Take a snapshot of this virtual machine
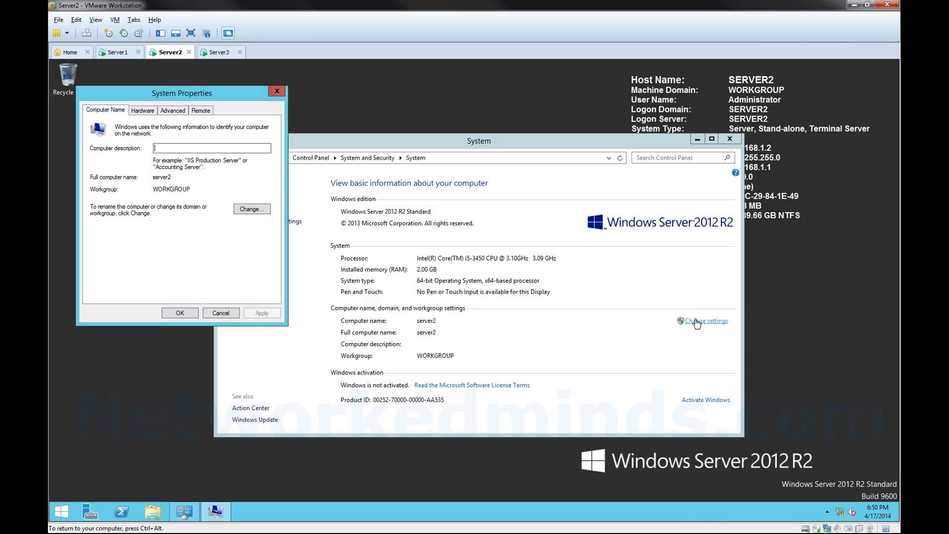949x534 pixels. pyautogui.click(x=108, y=33)
